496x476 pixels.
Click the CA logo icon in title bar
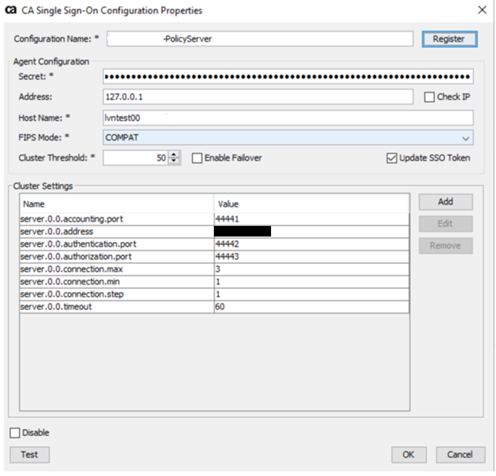(x=11, y=10)
